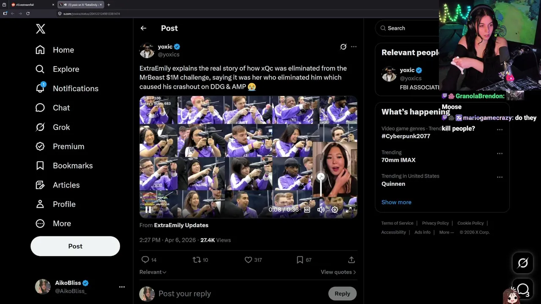Click the X logo icon

(x=41, y=29)
